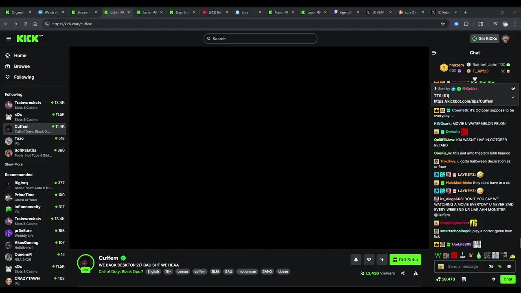
Task: Open PrimeTime recommended channel
Action: click(35, 197)
